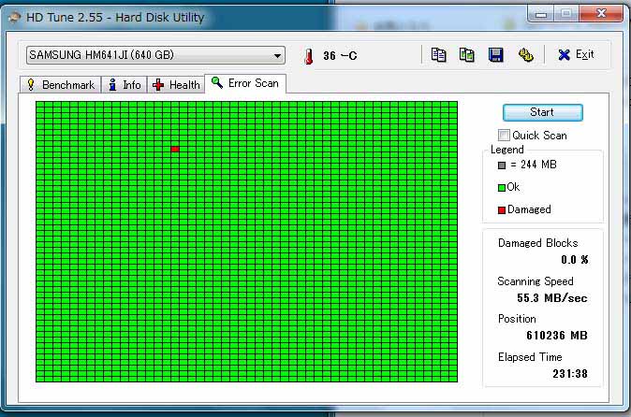
Task: Click the gray 244 MB legend swatch
Action: coord(502,165)
